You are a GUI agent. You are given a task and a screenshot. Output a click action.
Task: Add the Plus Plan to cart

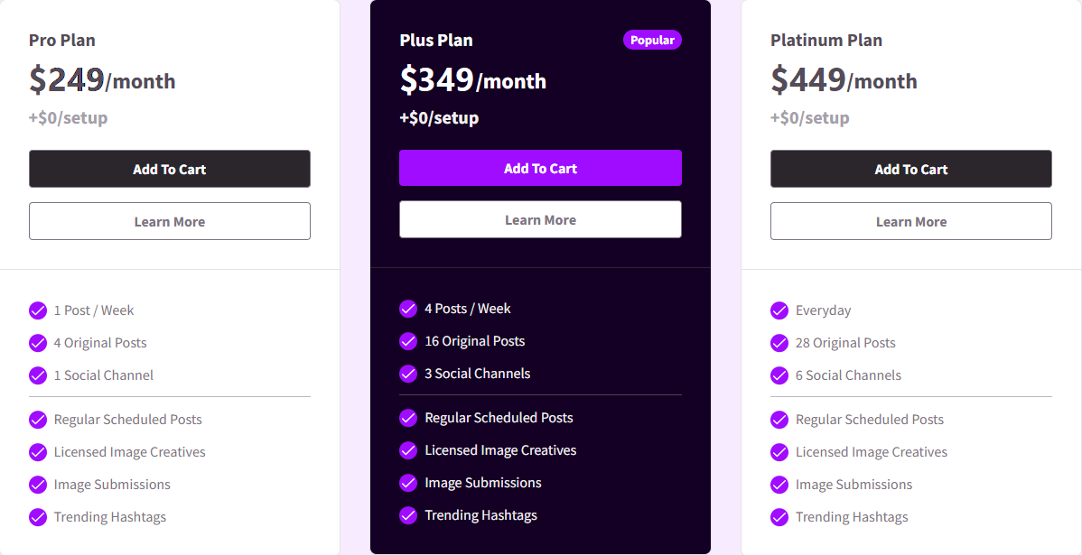540,168
